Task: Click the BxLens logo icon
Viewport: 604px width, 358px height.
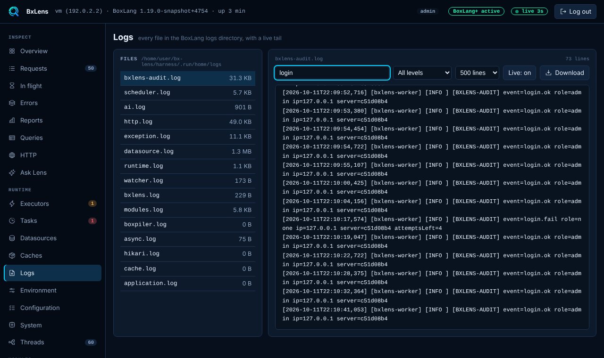Action: [x=14, y=11]
